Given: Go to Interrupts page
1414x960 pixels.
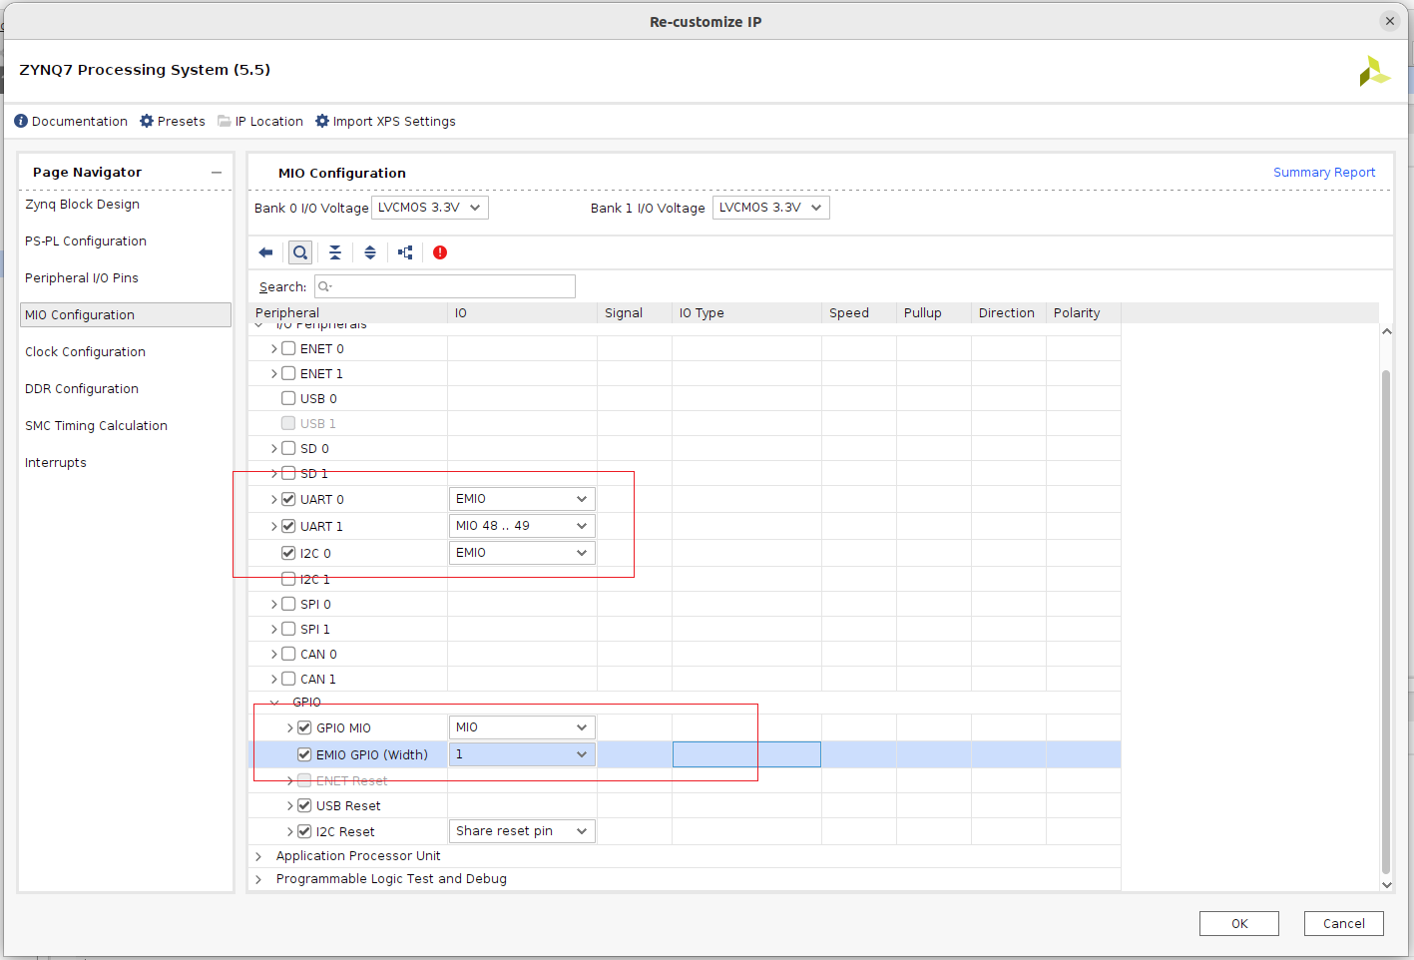Looking at the screenshot, I should pos(56,462).
